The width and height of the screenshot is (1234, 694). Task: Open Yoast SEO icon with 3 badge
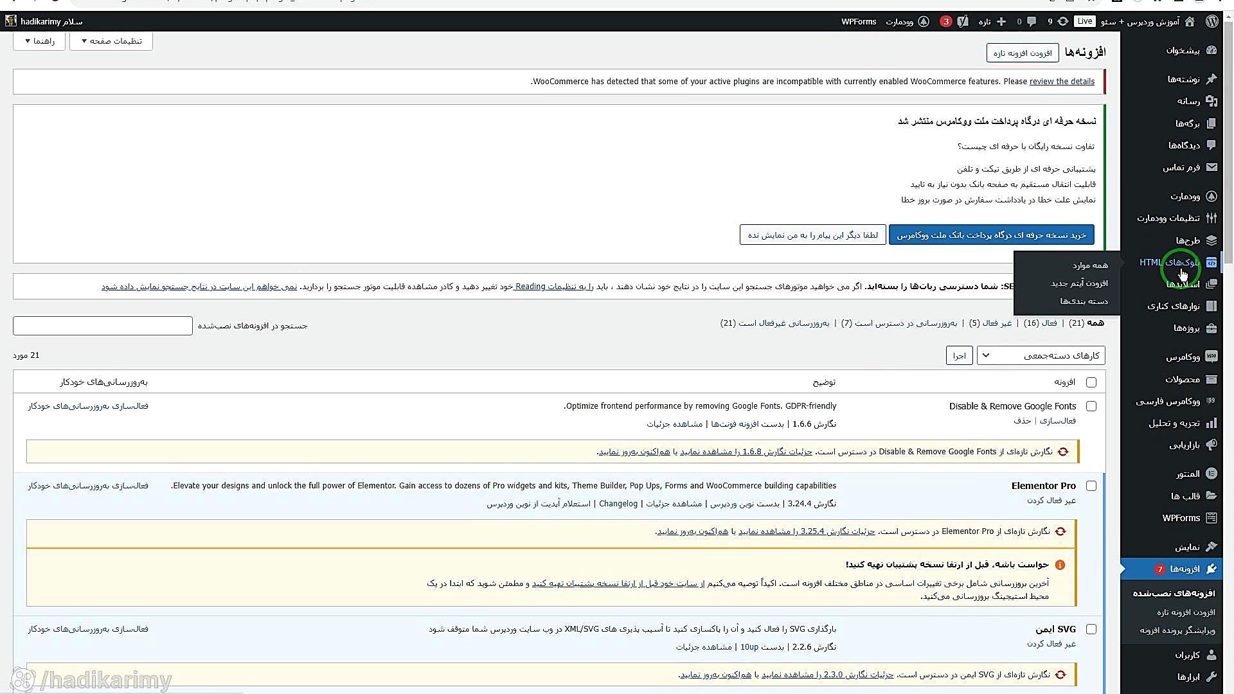(962, 21)
